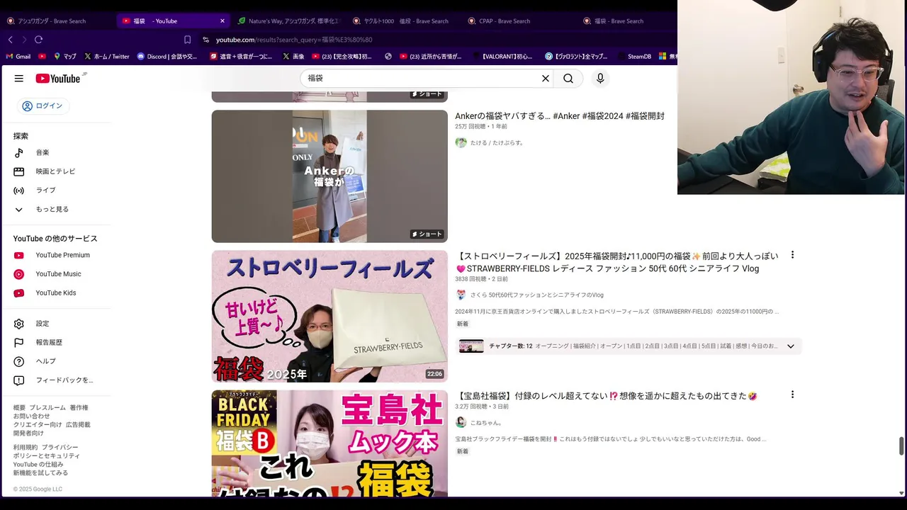Close the 福袋 - YouTube tab
The height and width of the screenshot is (510, 907).
pyautogui.click(x=222, y=21)
